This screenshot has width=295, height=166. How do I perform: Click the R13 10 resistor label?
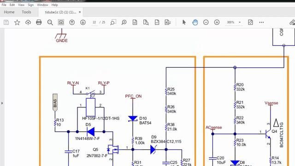pos(60,122)
